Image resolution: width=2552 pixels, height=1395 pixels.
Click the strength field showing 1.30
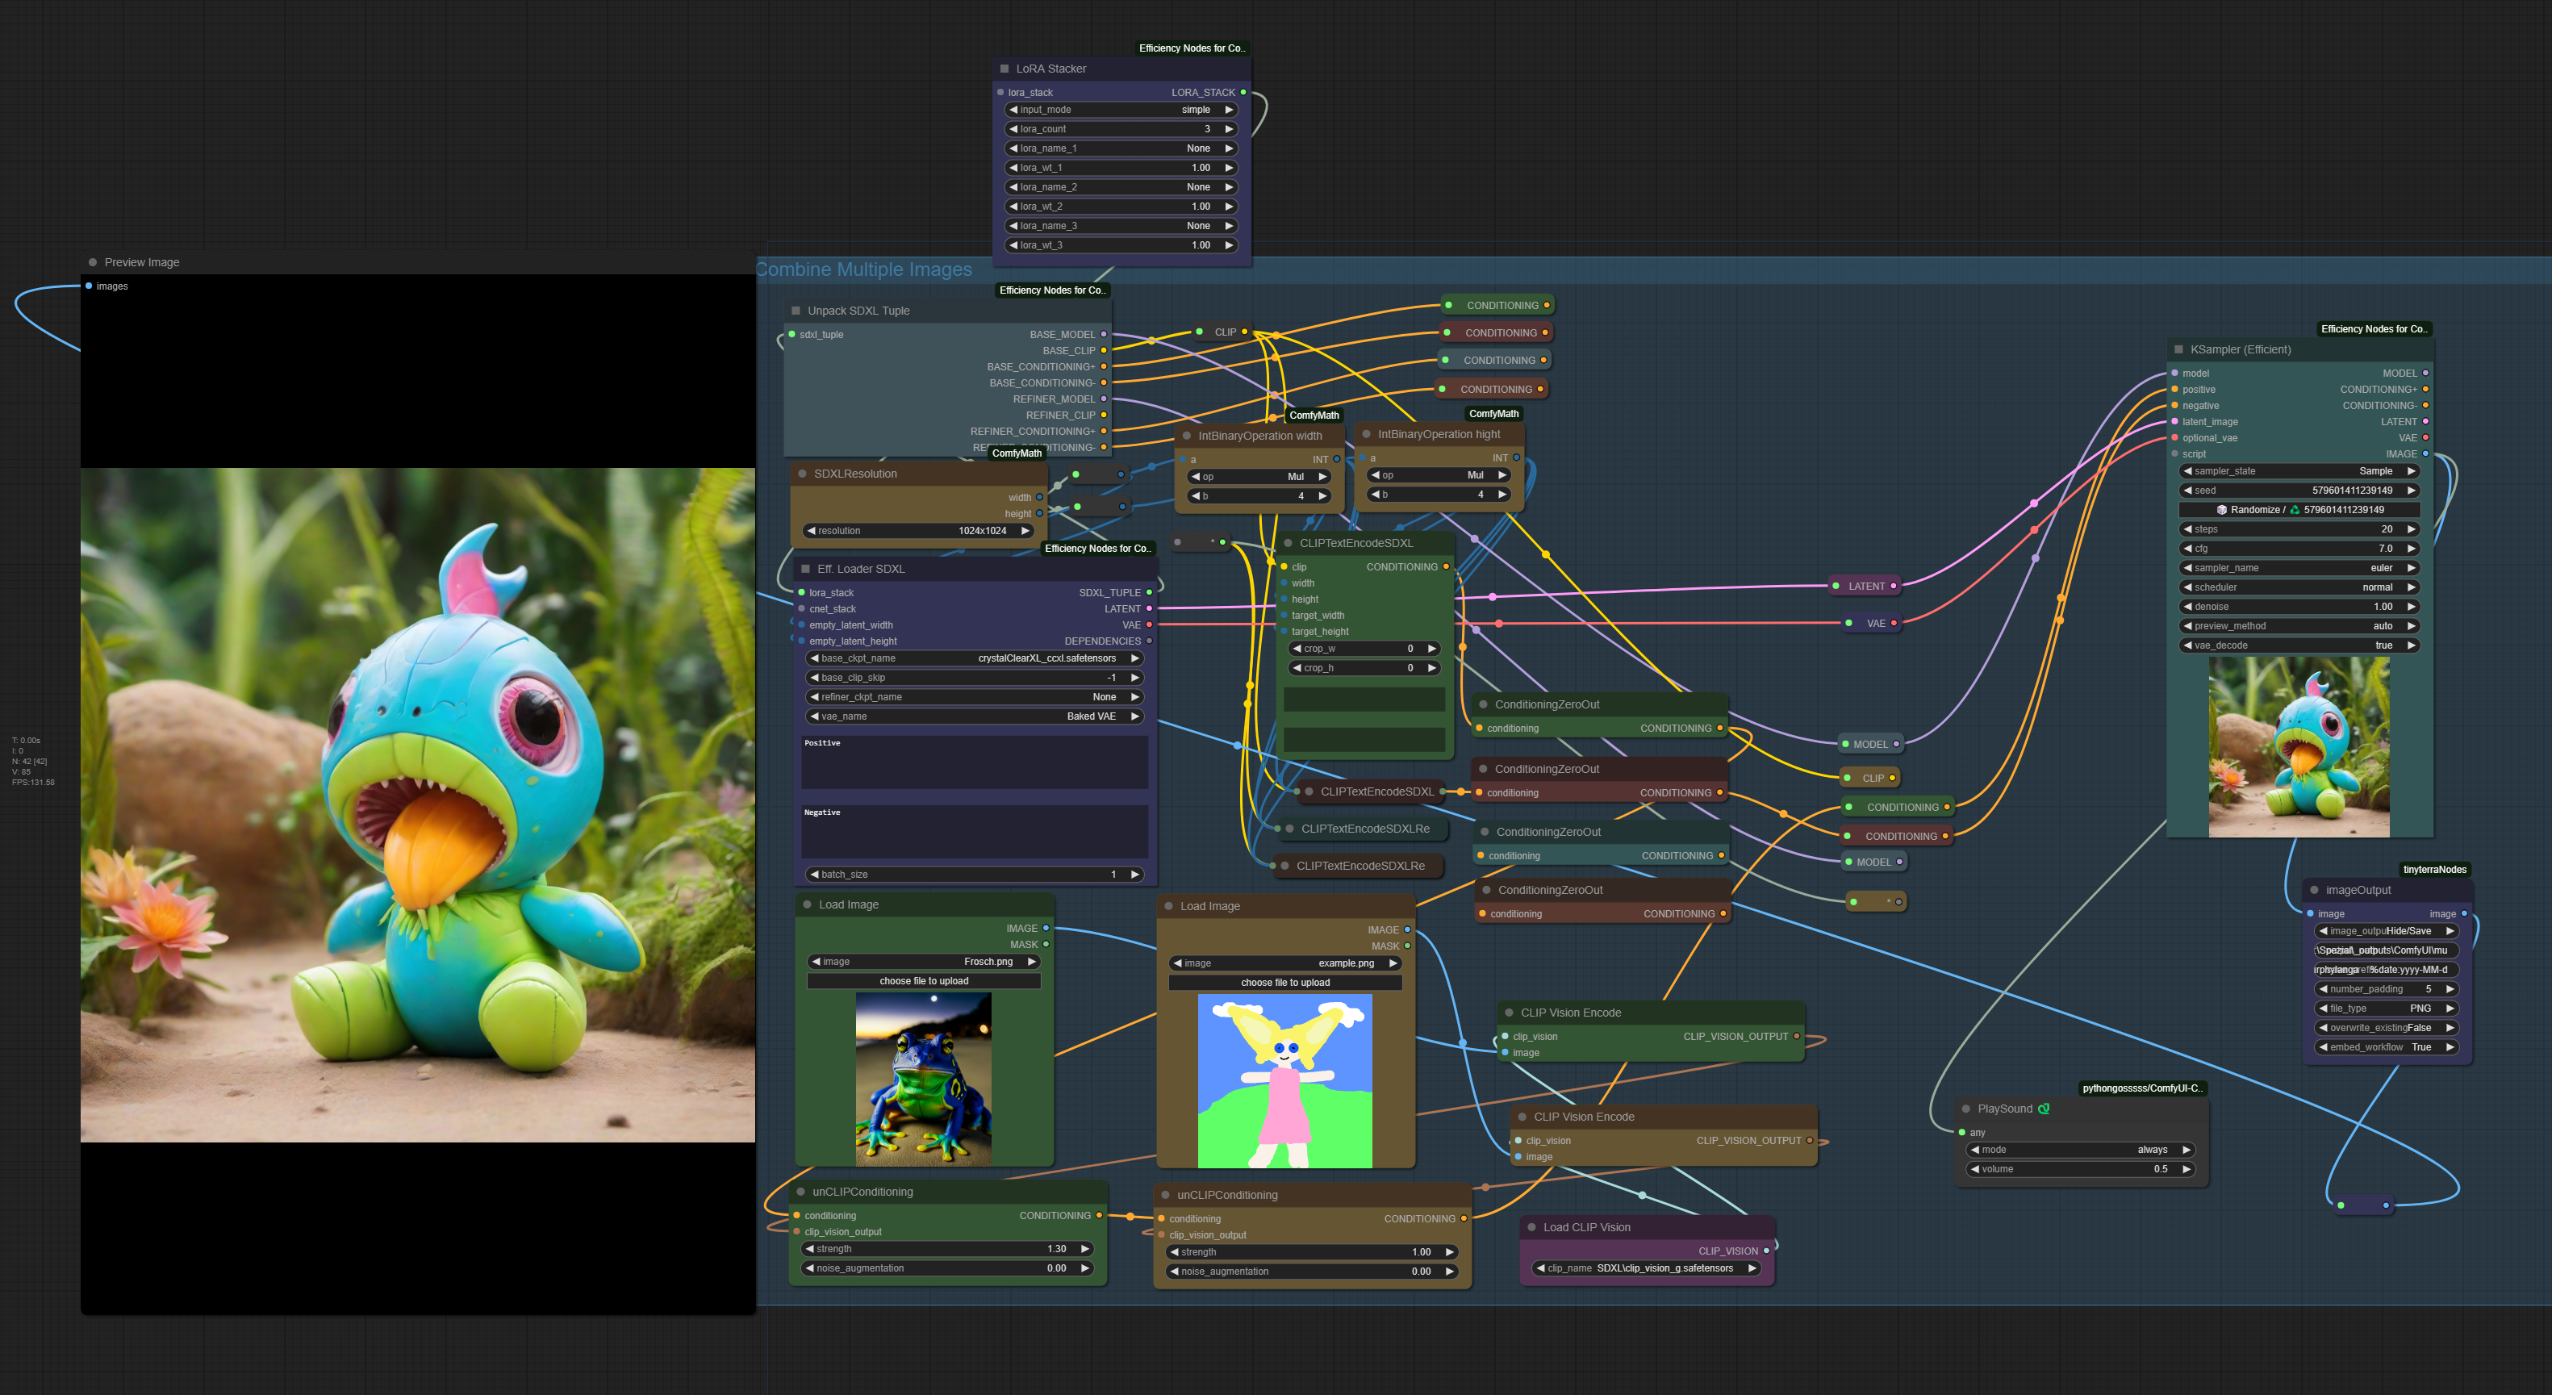tap(946, 1249)
